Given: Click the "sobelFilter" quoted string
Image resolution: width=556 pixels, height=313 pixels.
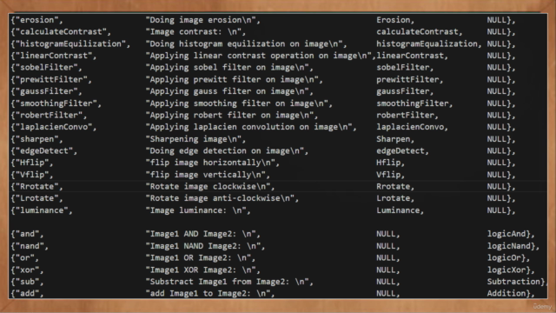Looking at the screenshot, I should (x=46, y=68).
